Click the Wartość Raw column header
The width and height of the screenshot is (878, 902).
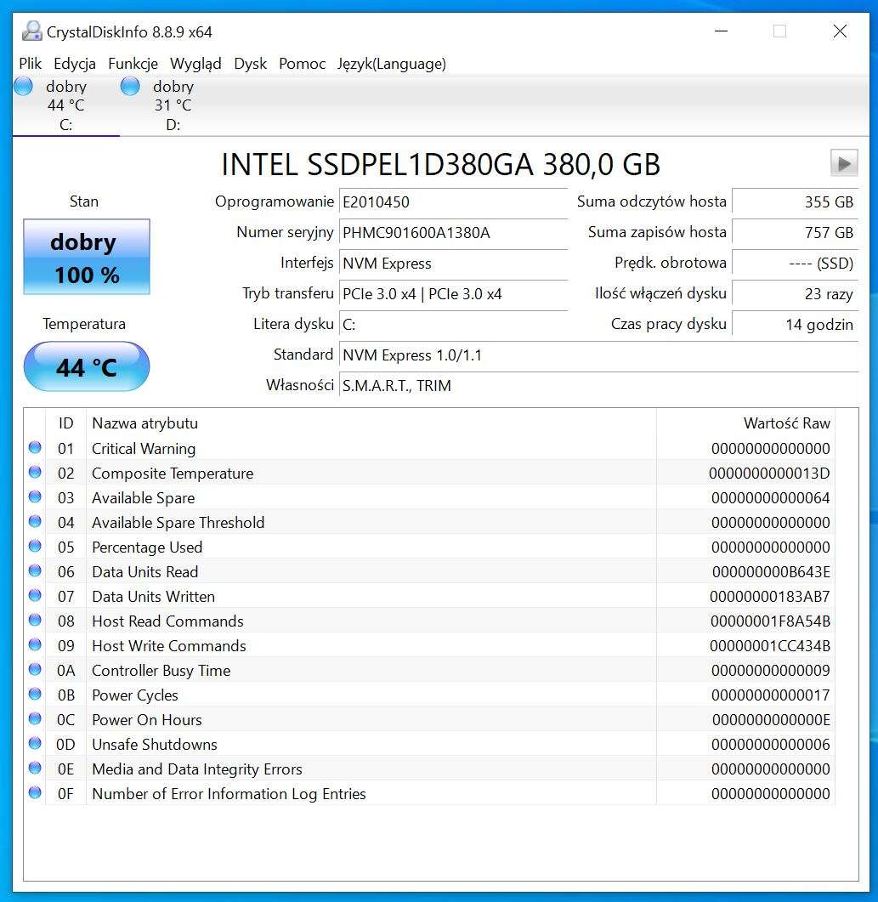(x=786, y=423)
